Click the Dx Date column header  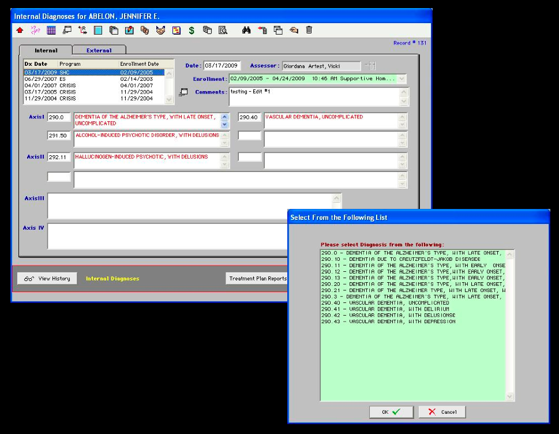36,64
